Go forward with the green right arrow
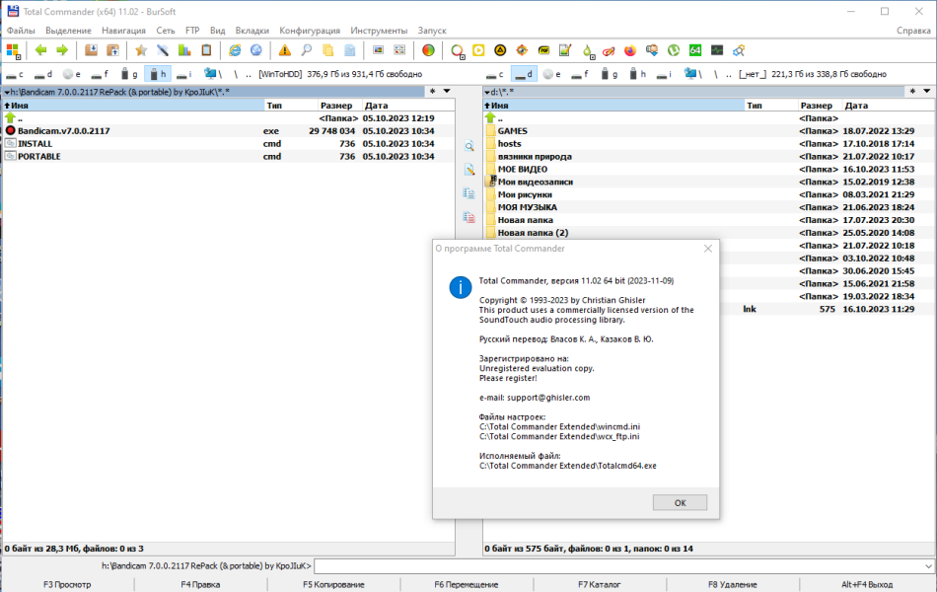This screenshot has width=937, height=592. click(x=62, y=51)
